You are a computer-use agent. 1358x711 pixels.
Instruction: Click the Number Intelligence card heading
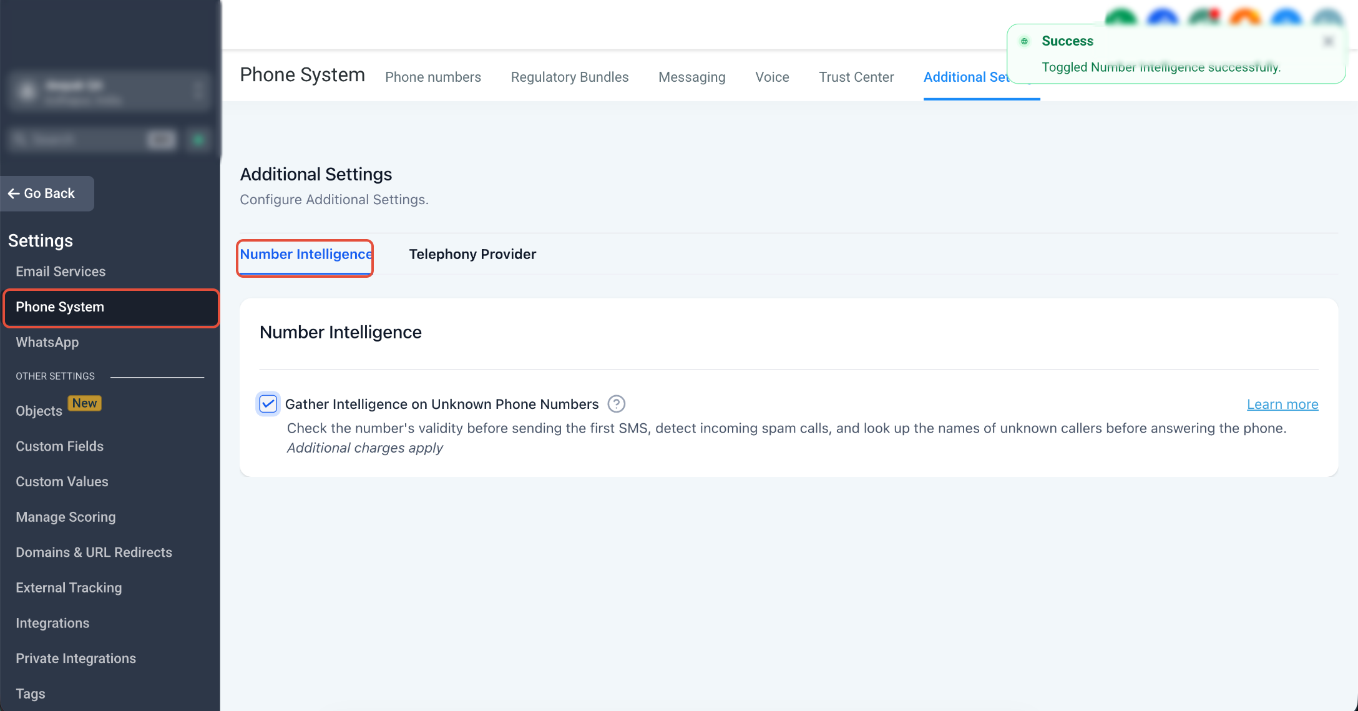tap(341, 332)
